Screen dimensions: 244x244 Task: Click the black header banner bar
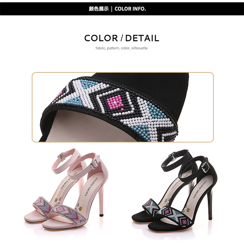pyautogui.click(x=122, y=9)
